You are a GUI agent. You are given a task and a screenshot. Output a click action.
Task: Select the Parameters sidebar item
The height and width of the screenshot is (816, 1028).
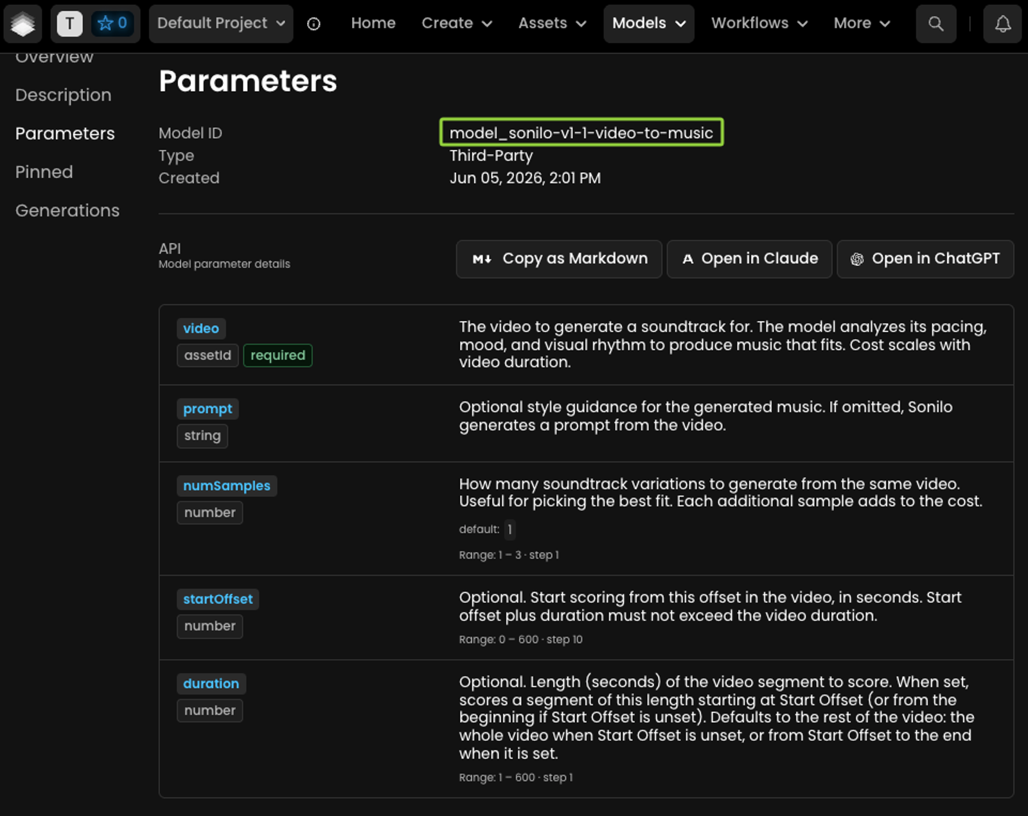tap(65, 134)
